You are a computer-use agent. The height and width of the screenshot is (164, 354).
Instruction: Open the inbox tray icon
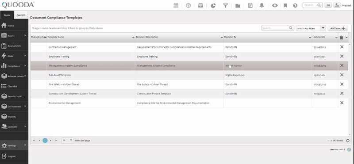200,5
